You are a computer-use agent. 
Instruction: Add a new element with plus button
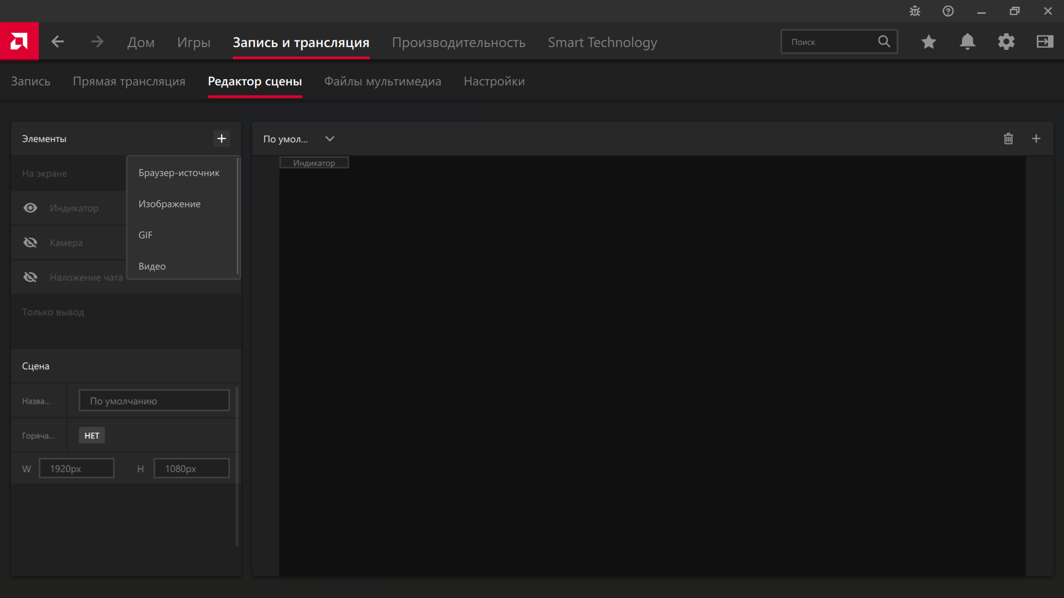click(222, 139)
